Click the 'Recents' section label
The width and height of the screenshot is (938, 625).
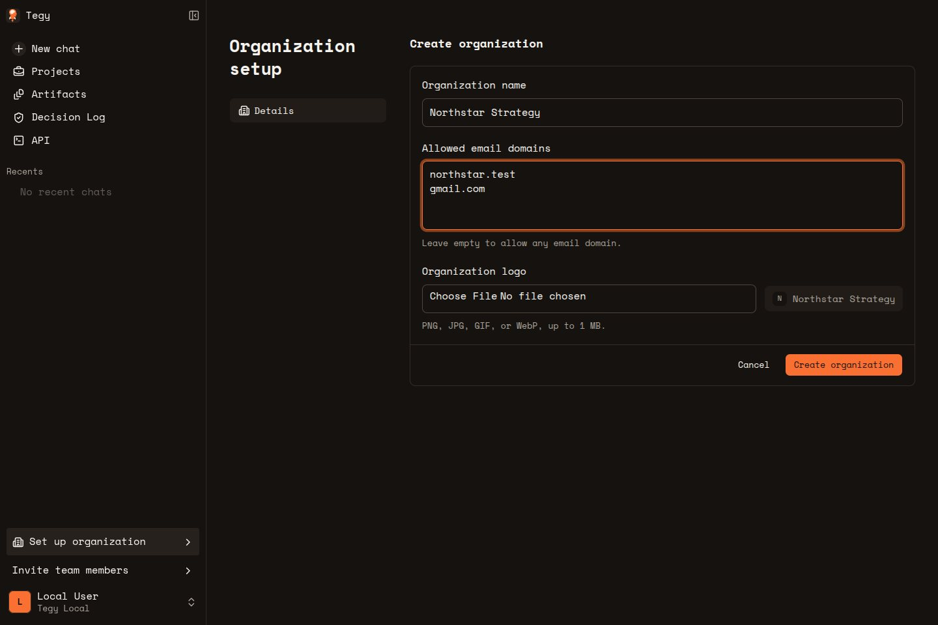25,172
